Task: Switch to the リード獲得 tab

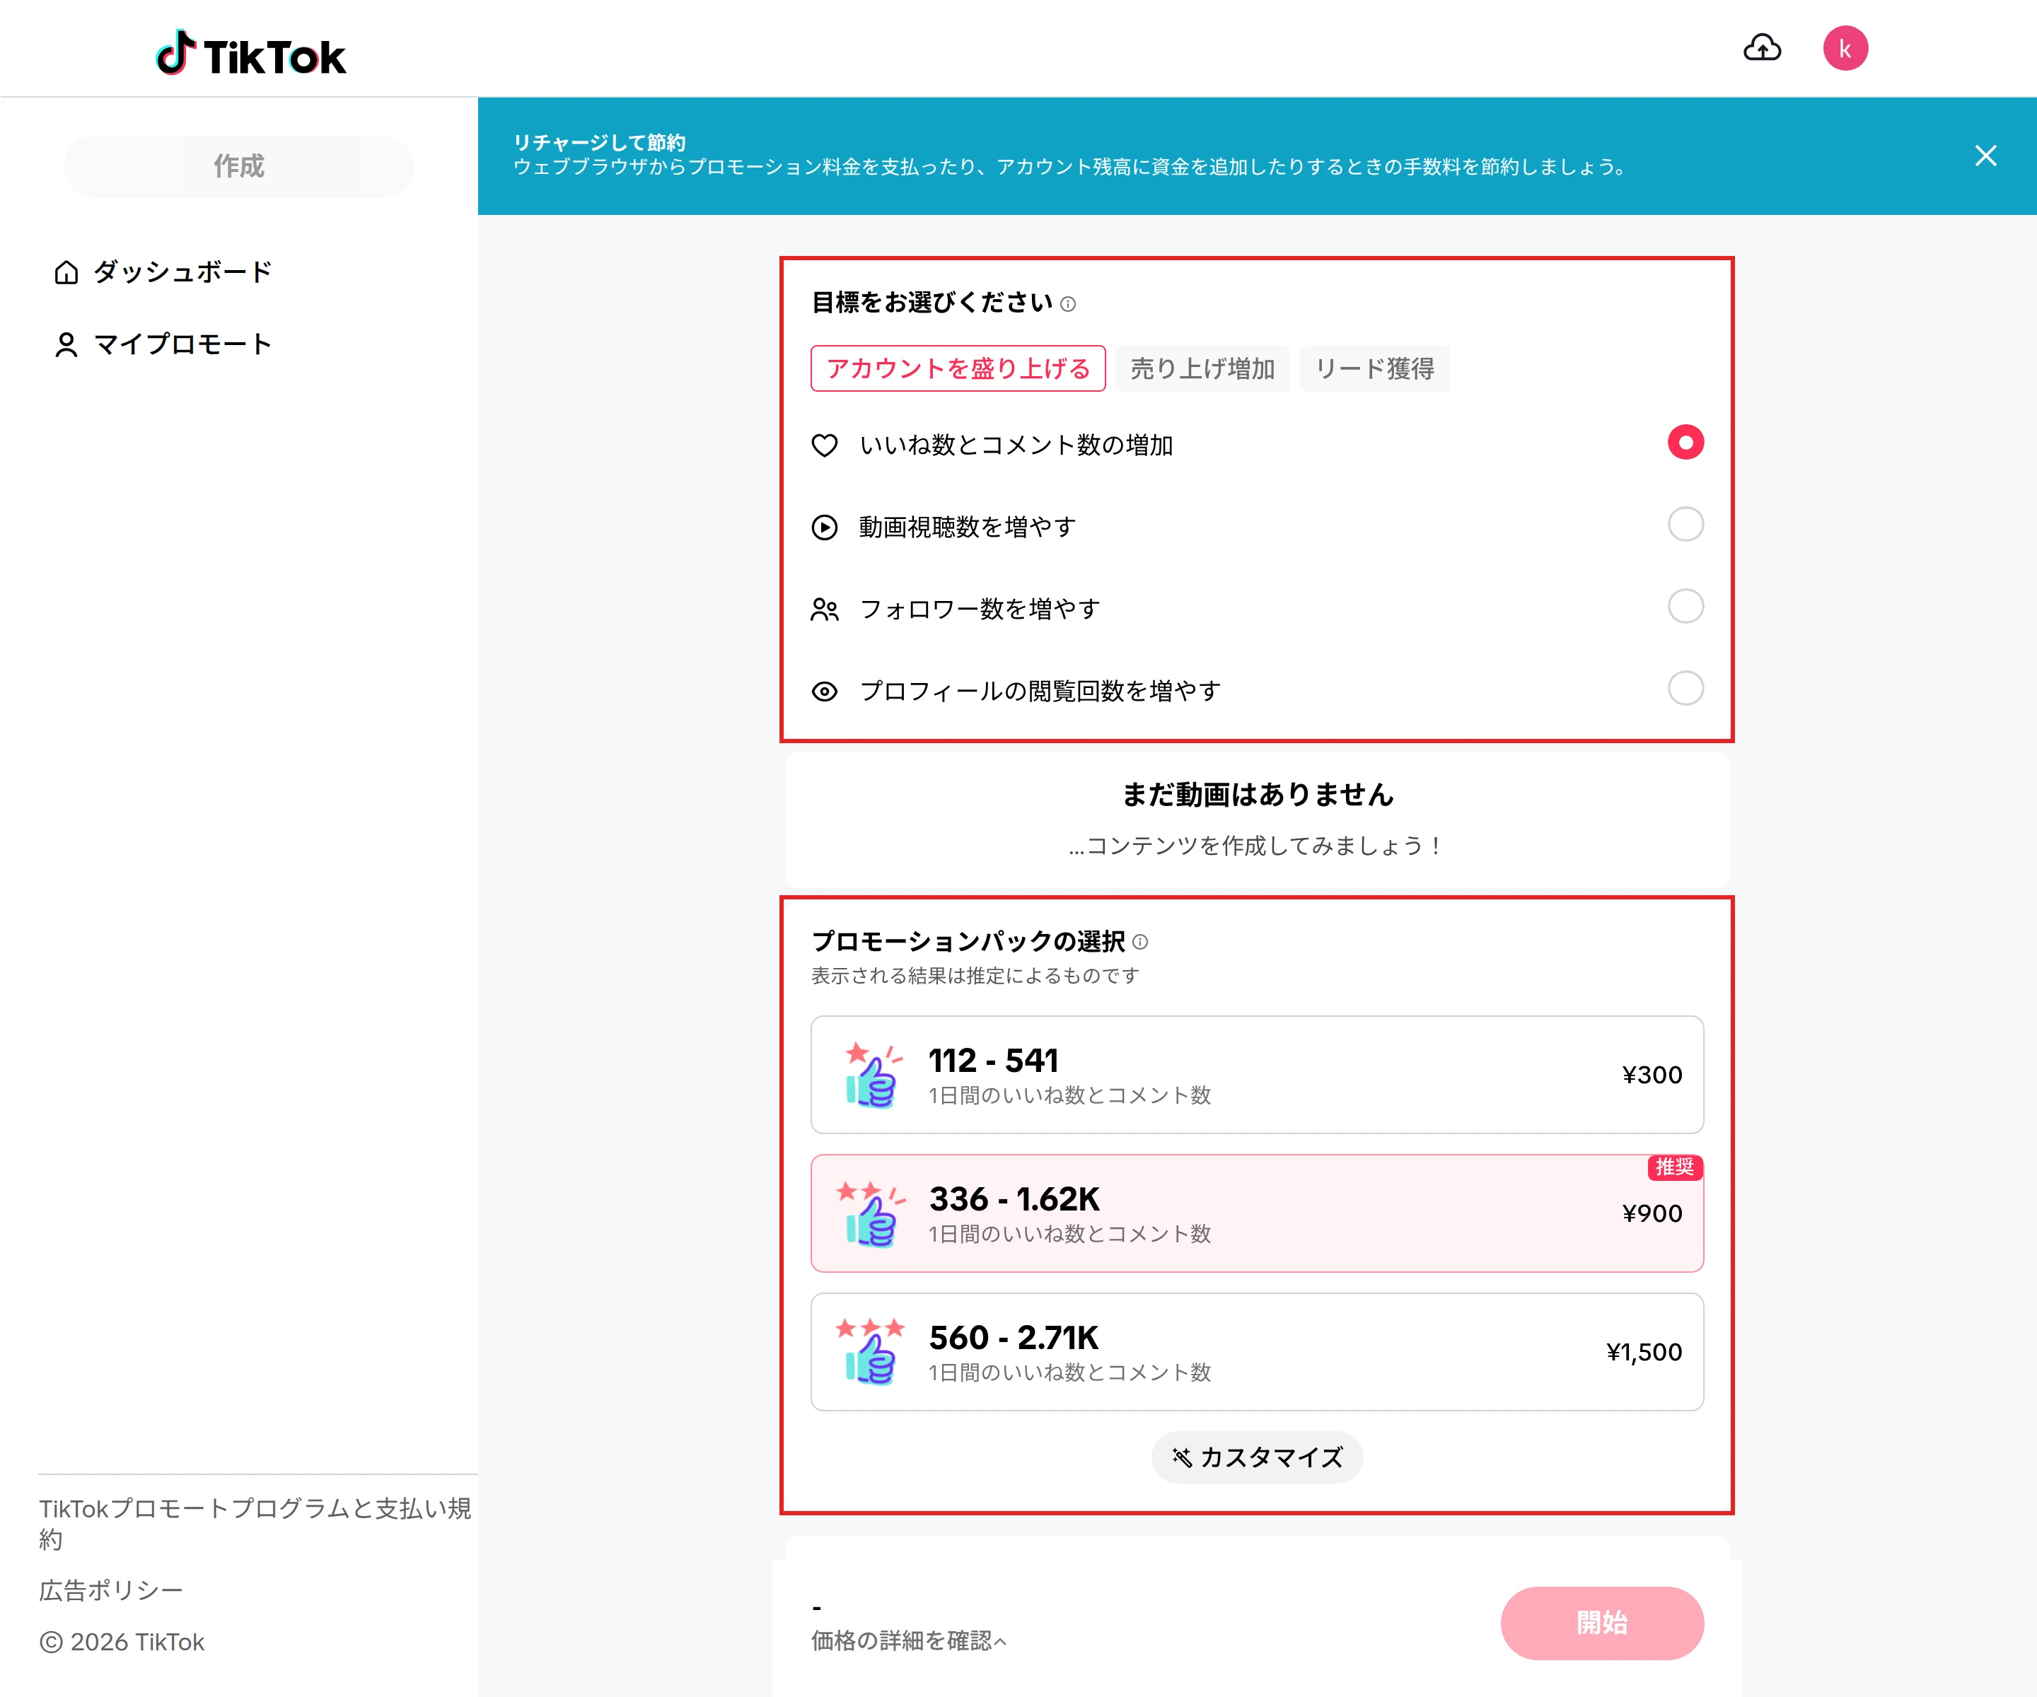Action: tap(1374, 368)
